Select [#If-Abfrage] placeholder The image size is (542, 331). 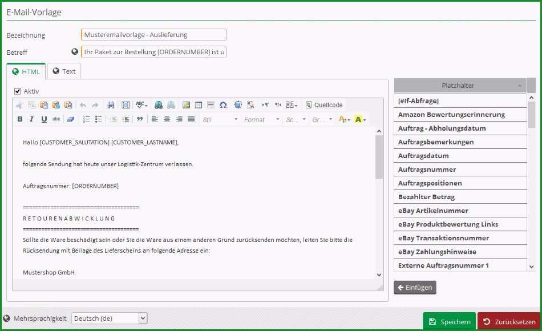point(460,100)
